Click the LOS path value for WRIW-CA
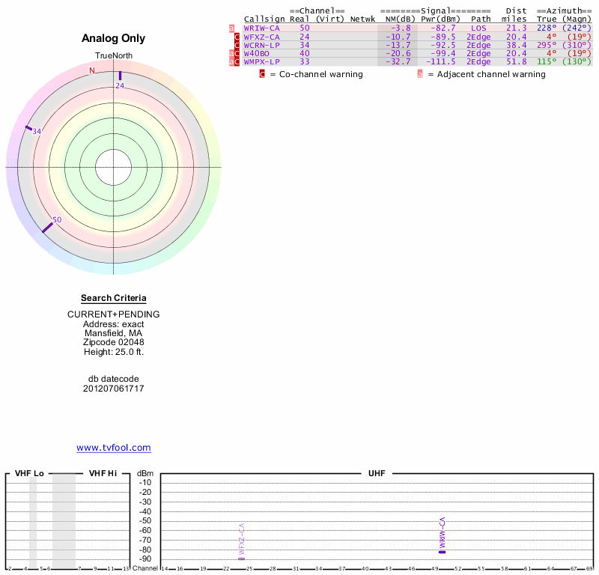Image resolution: width=599 pixels, height=575 pixels. pyautogui.click(x=478, y=28)
